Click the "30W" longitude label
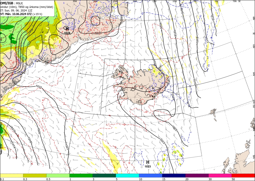This screenshot has height=181, width=255. [95, 1]
